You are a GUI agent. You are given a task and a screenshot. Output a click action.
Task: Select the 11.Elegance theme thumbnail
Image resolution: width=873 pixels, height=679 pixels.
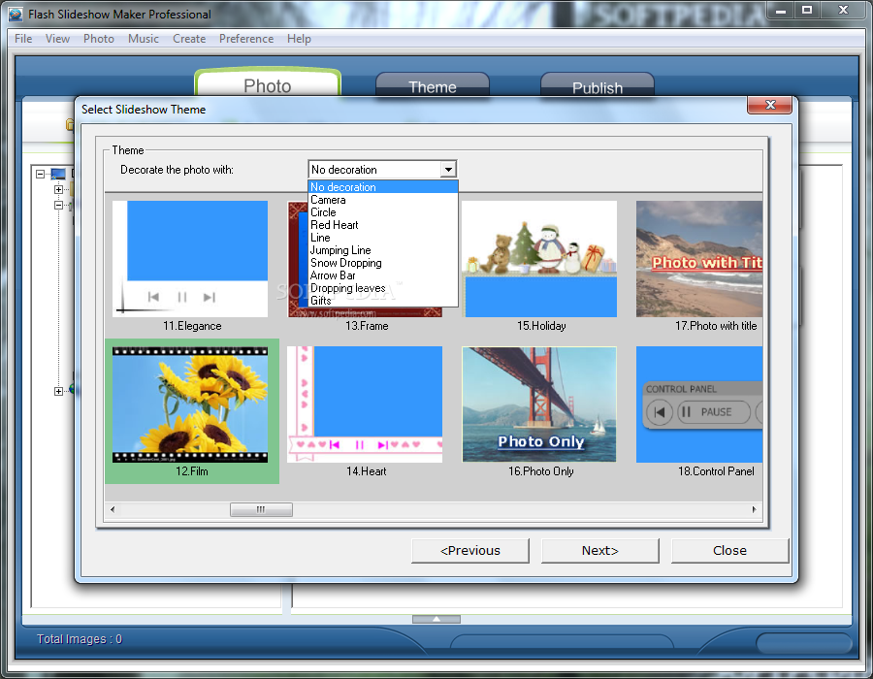(x=191, y=258)
